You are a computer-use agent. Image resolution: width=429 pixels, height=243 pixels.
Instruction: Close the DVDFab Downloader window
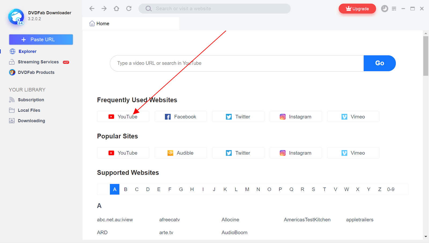[422, 9]
